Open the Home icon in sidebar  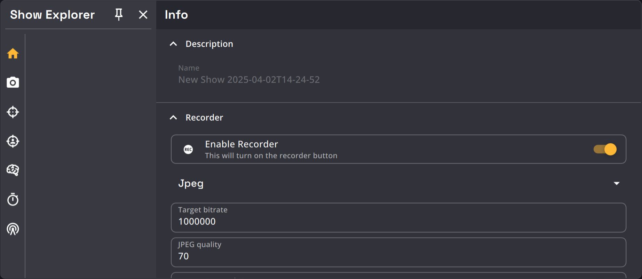(x=13, y=54)
